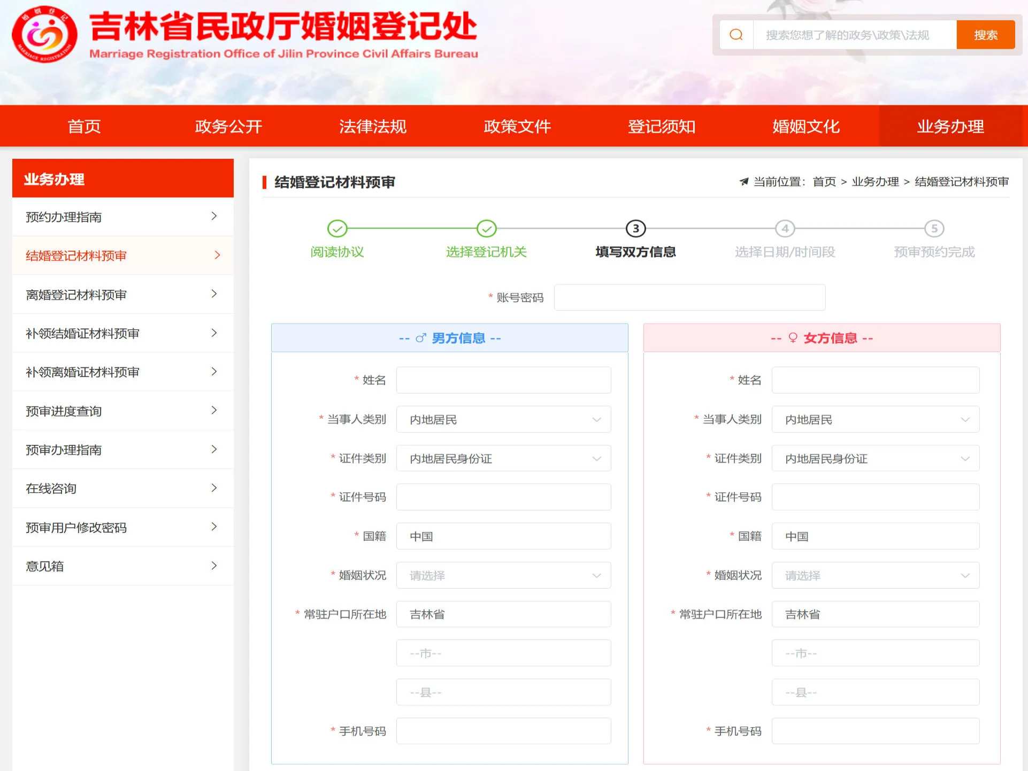Open male 当事人类别 dropdown
The height and width of the screenshot is (771, 1028).
click(x=503, y=420)
